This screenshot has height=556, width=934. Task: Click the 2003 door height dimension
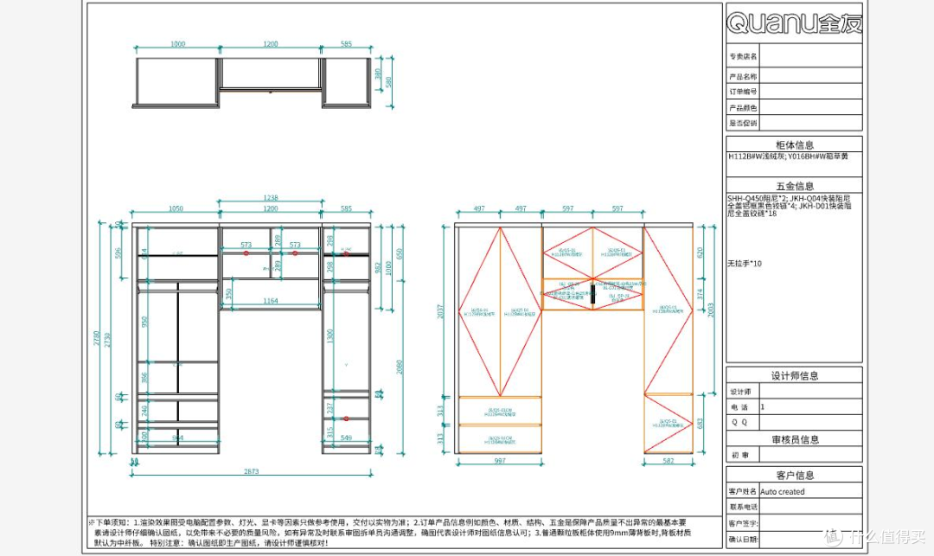click(710, 310)
